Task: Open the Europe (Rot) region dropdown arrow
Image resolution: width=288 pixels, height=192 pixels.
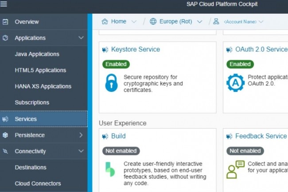Action: [x=200, y=22]
